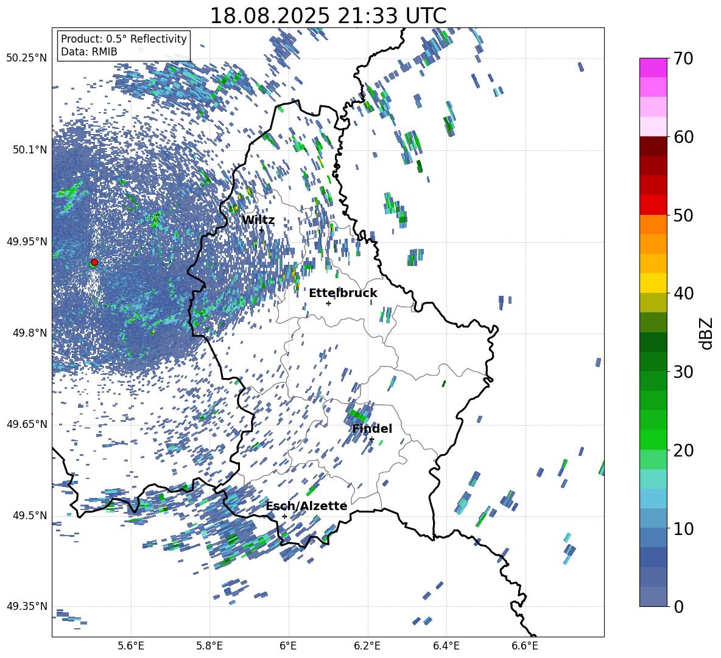
Task: Click the 6.4°E longitude label
Action: (x=446, y=646)
